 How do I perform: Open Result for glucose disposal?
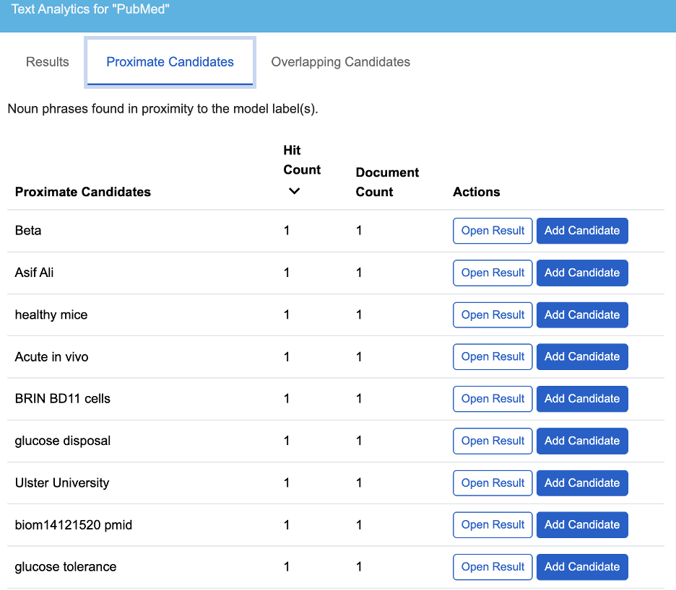click(493, 441)
